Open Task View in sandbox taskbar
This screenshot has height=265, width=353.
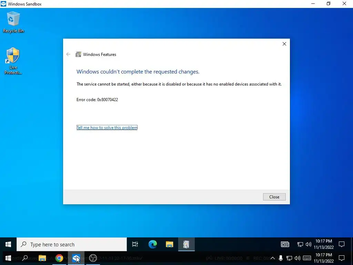(135, 244)
